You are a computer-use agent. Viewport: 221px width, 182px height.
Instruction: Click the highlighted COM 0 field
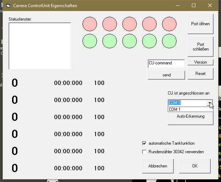tap(188, 103)
